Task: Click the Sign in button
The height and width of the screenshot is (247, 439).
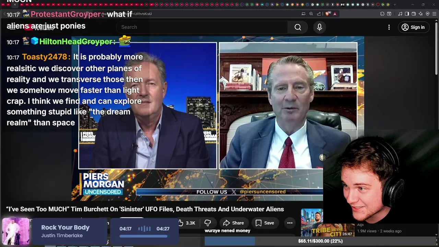Action: 413,27
